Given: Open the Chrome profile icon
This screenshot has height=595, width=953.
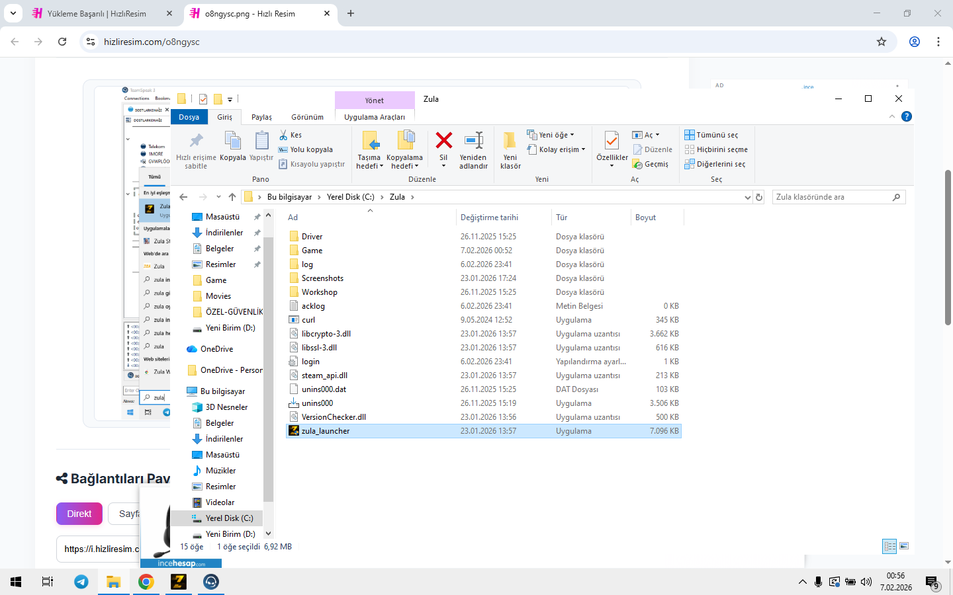Looking at the screenshot, I should click(915, 42).
